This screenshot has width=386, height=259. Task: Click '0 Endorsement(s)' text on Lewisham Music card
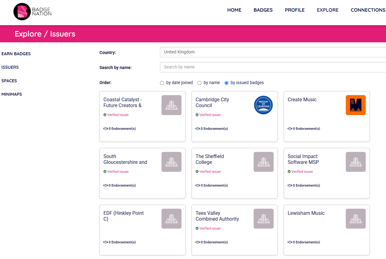[306, 242]
